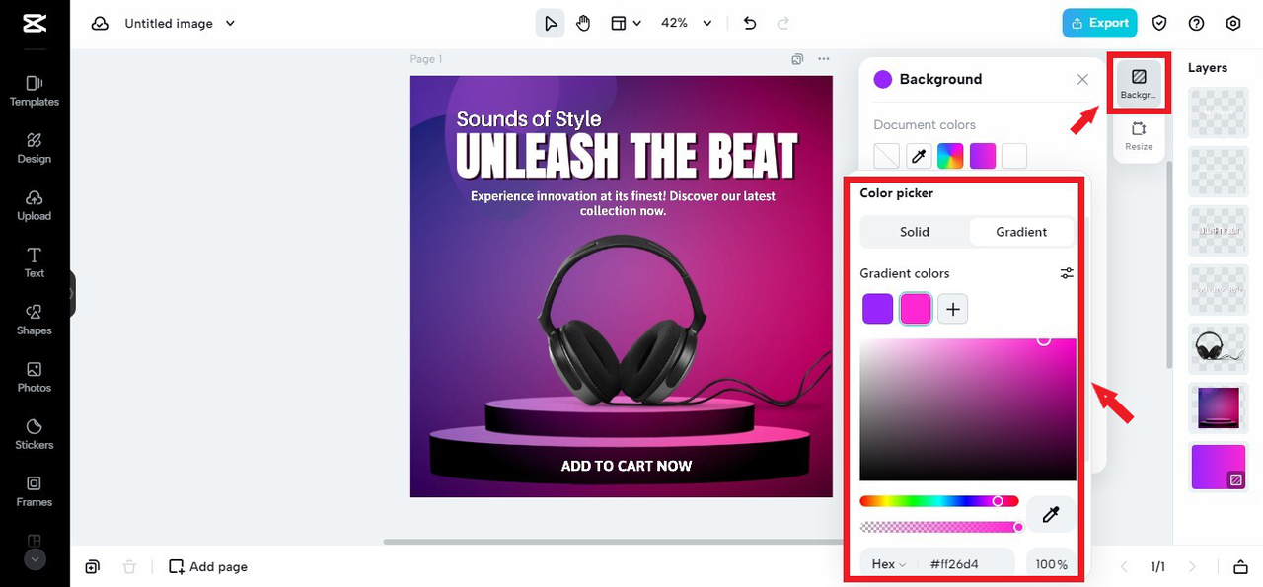
Task: Choose the rainbow document color swatch
Action: pyautogui.click(x=950, y=156)
